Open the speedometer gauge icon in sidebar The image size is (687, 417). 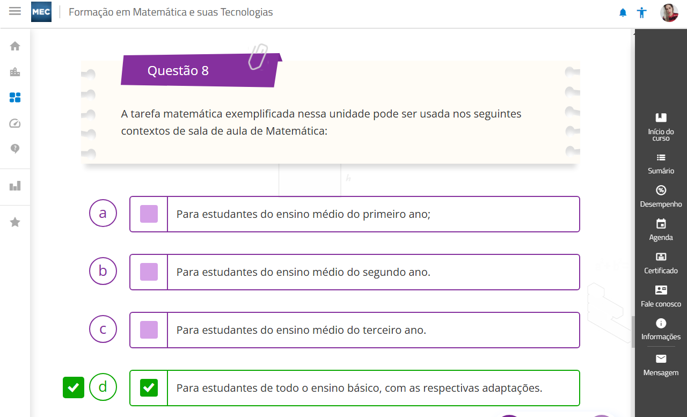pyautogui.click(x=15, y=123)
